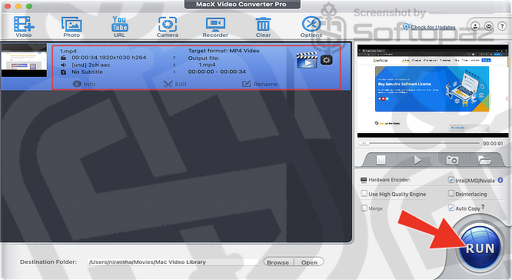
Task: Toggle Intel/AMD/Nvidia hardware encoder checkbox
Action: (x=451, y=180)
